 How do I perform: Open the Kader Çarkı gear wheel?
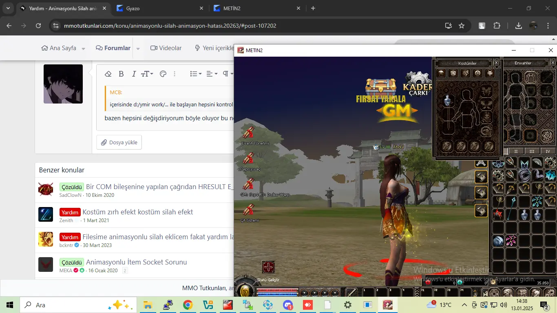click(418, 84)
